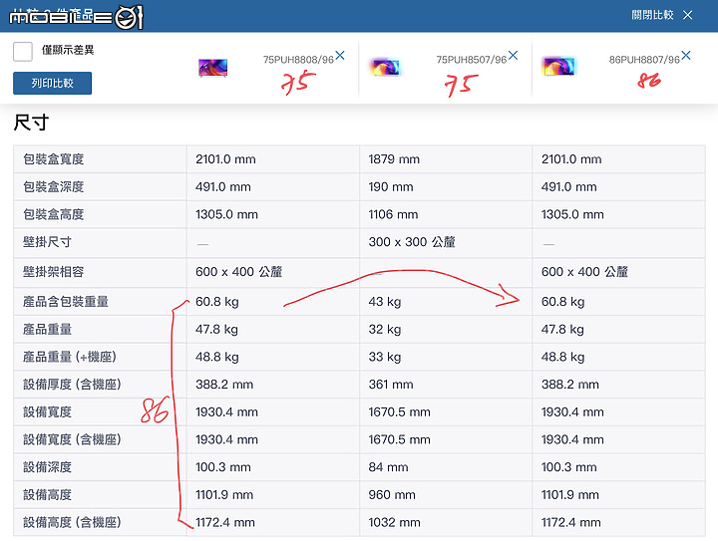Image resolution: width=718 pixels, height=541 pixels.
Task: Click the 設備高度 (含機座) row label
Action: (x=72, y=522)
